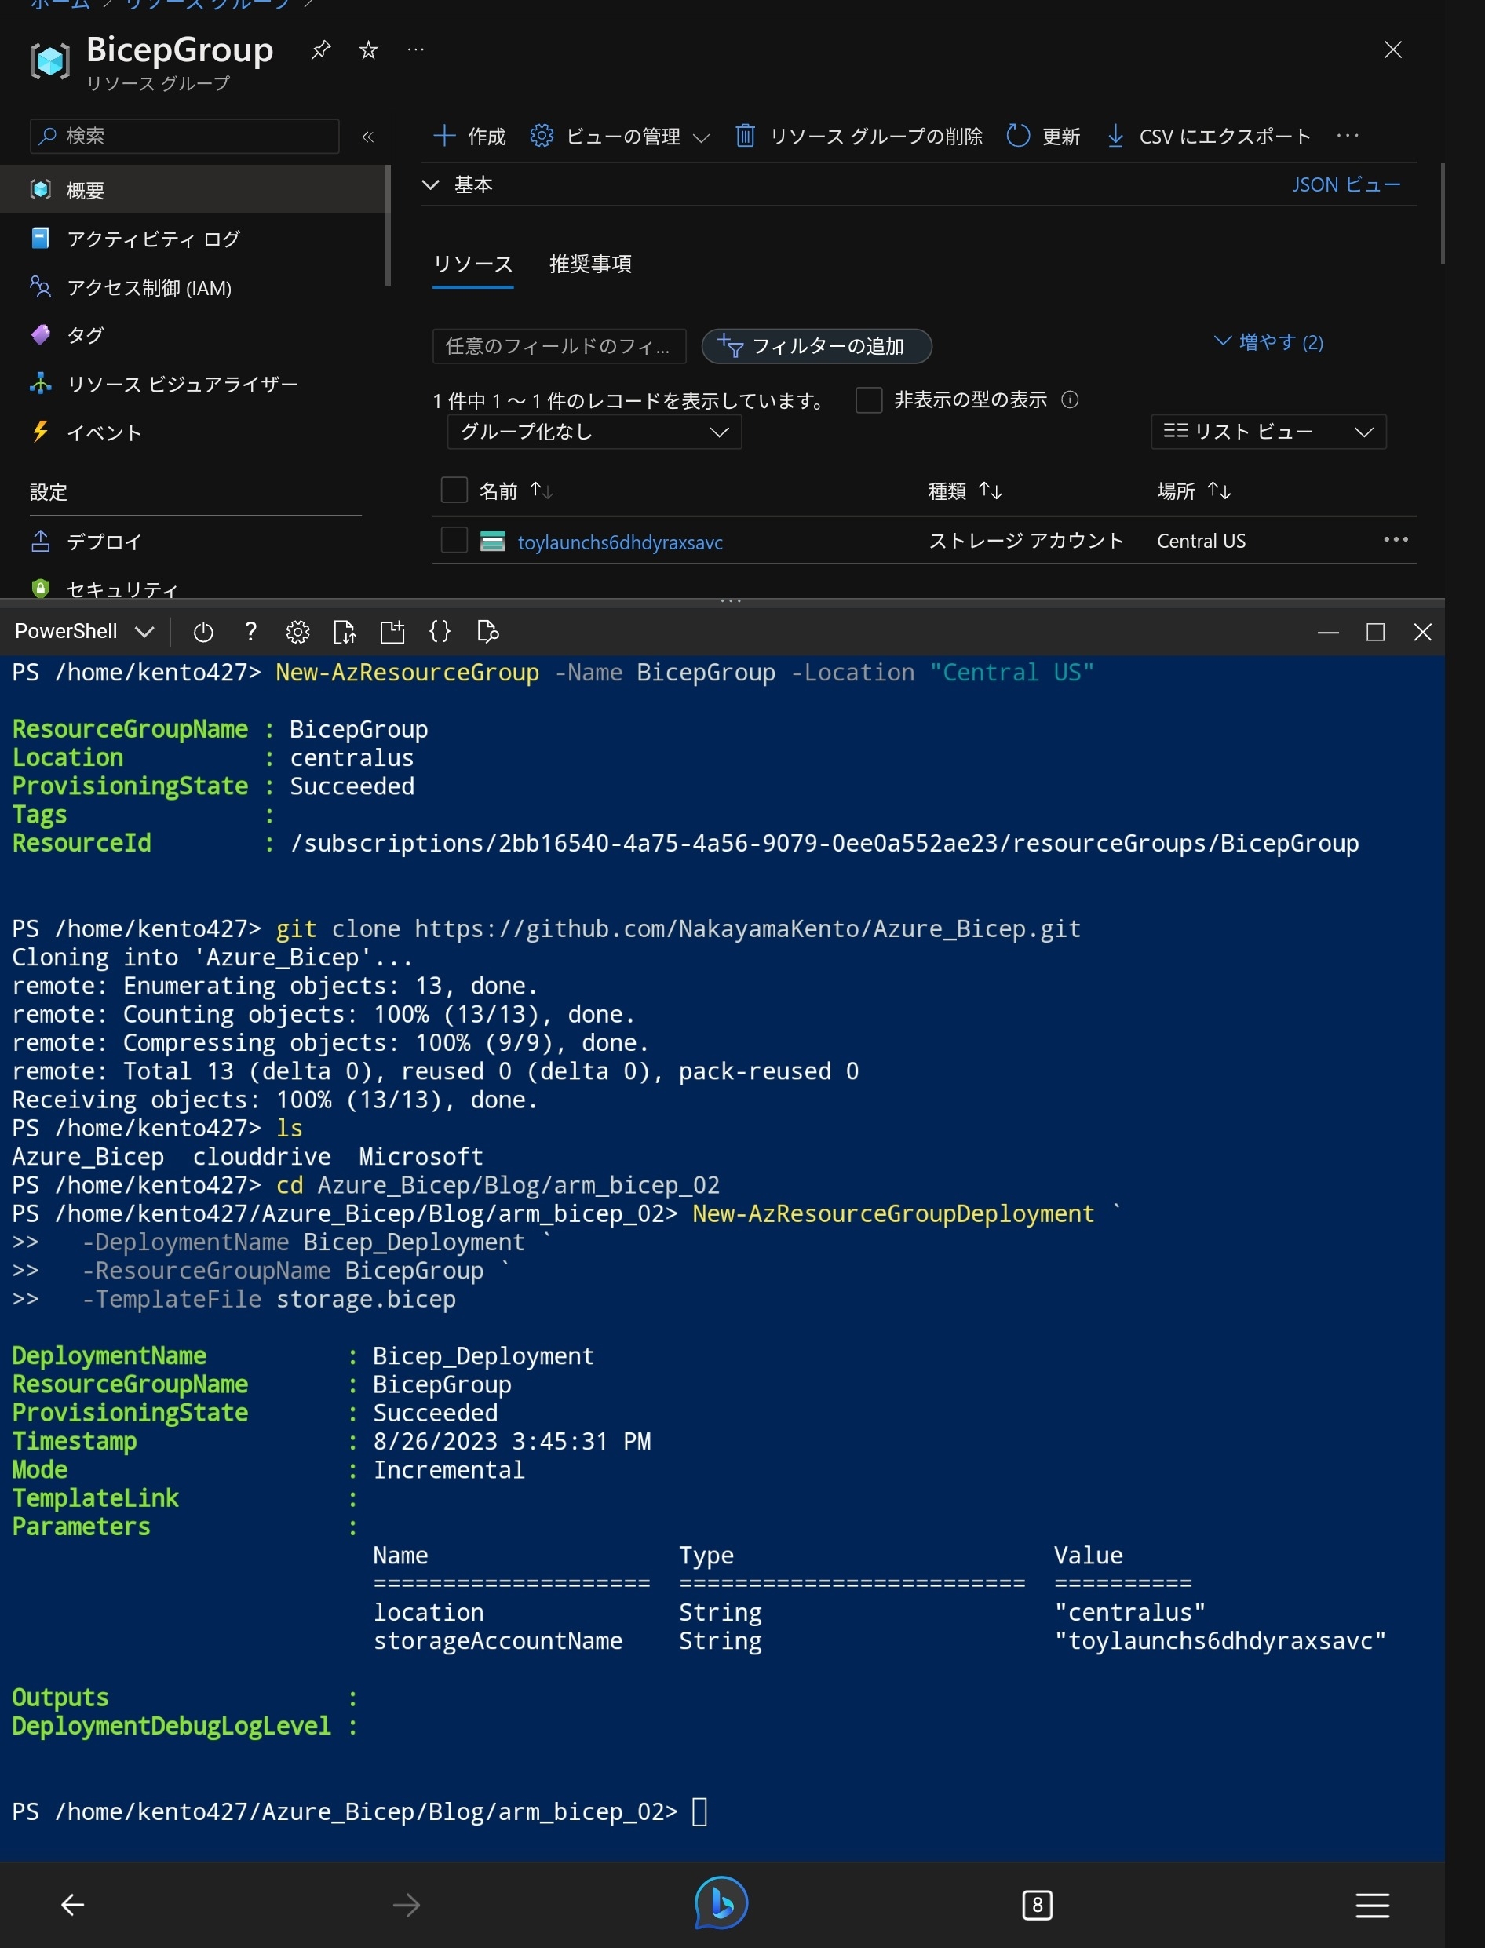Open 概要 in the sidebar
This screenshot has width=1485, height=1948.
tap(193, 189)
